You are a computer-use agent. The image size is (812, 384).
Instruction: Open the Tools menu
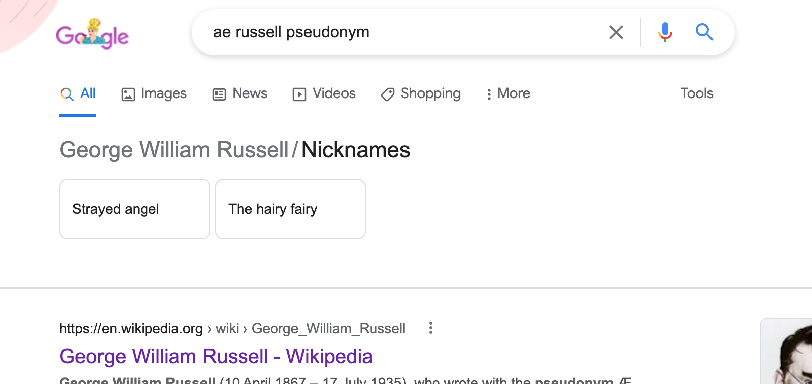pos(697,93)
